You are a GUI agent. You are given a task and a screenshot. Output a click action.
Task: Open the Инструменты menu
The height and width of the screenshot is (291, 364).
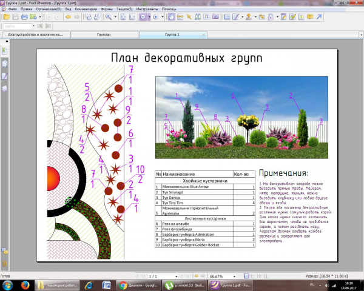(x=147, y=9)
